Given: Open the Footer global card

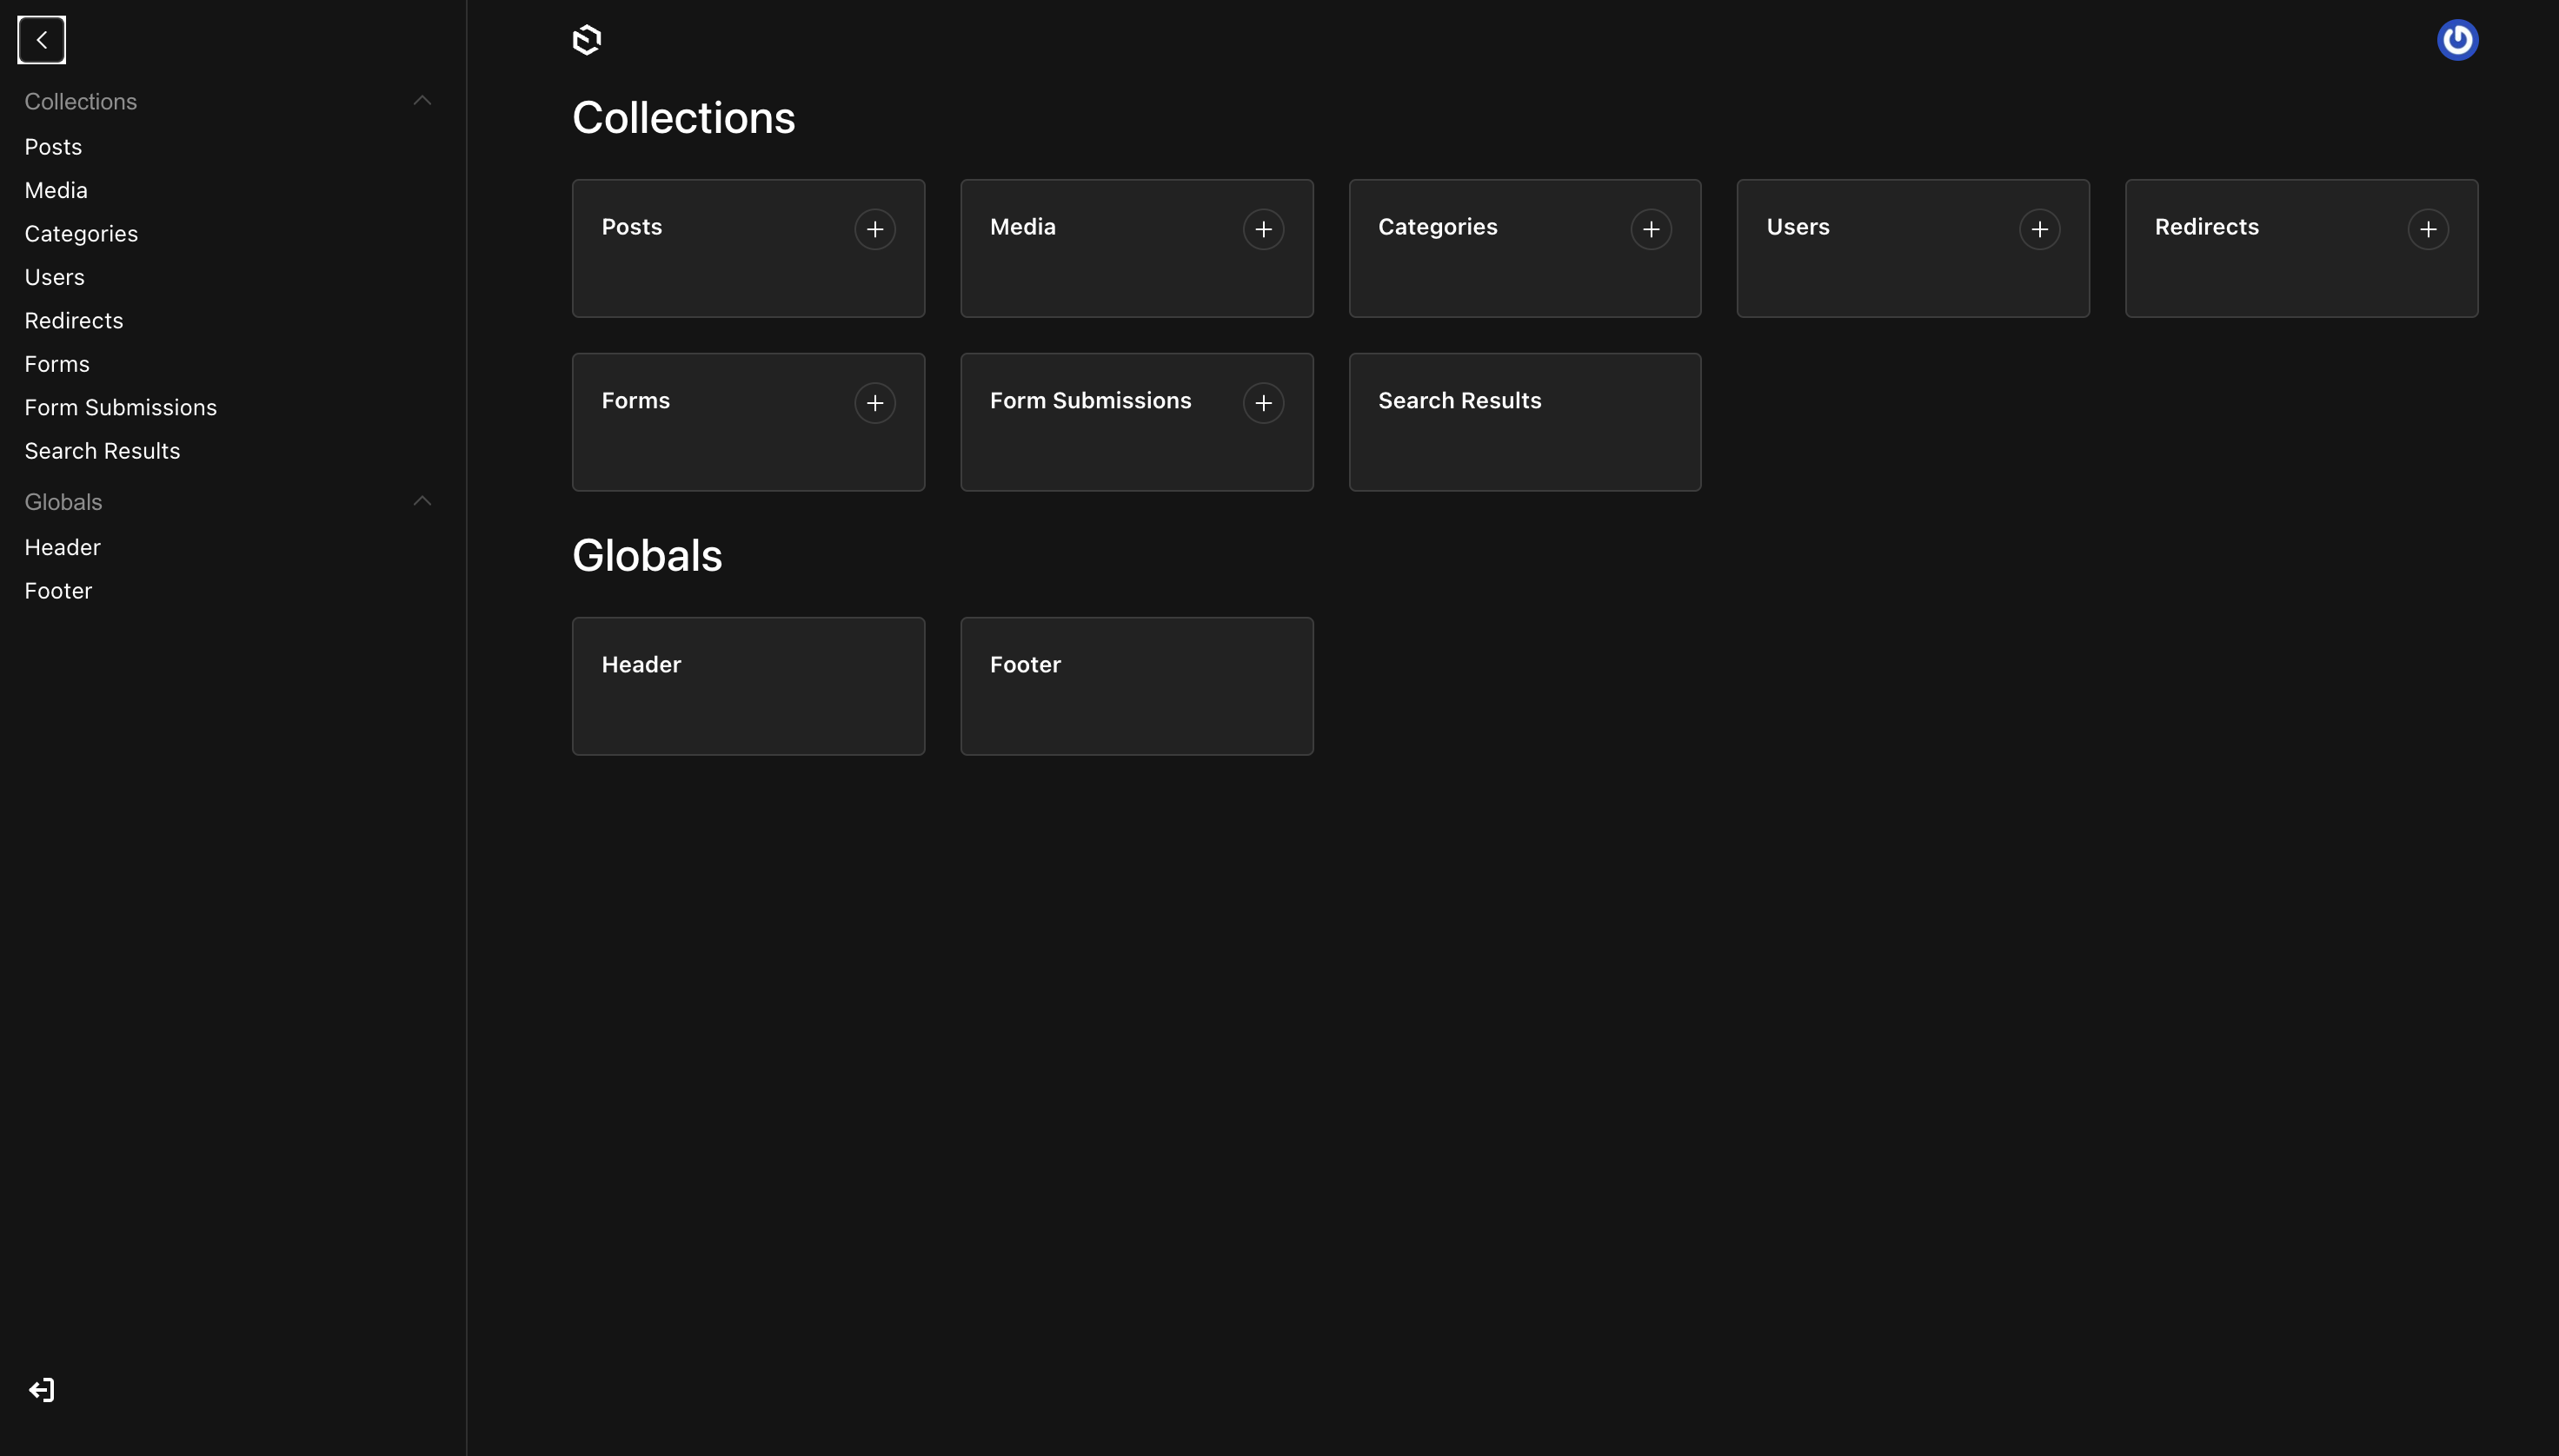Looking at the screenshot, I should pos(1136,686).
